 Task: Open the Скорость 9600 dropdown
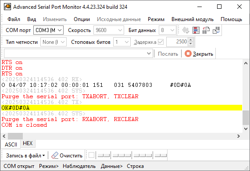coord(109,30)
